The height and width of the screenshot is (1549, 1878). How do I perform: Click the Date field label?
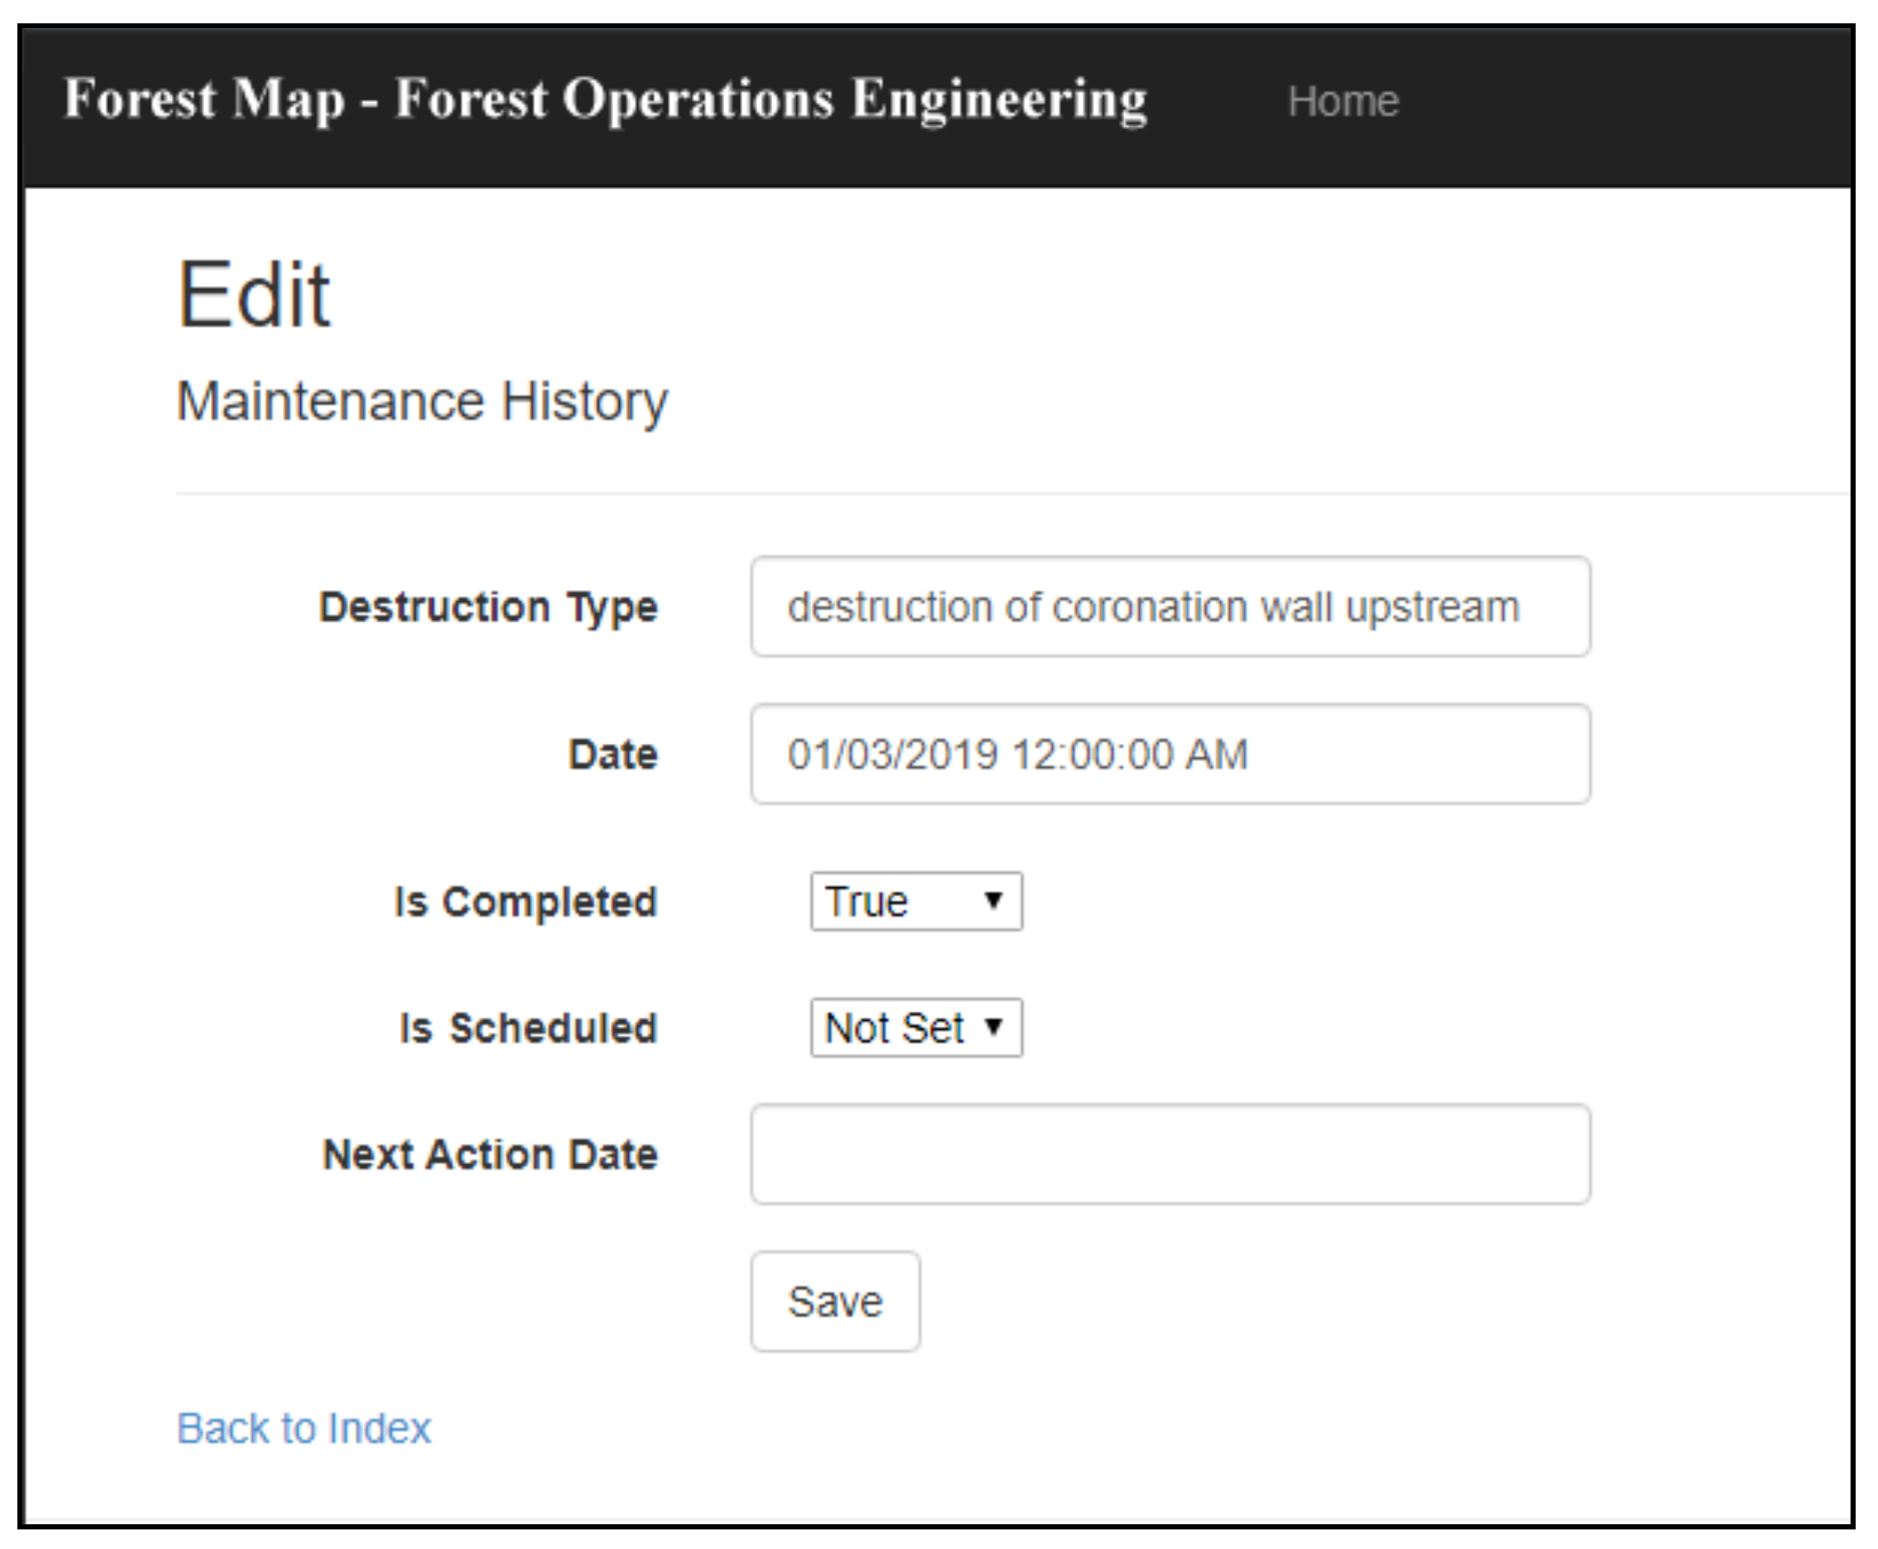click(613, 754)
